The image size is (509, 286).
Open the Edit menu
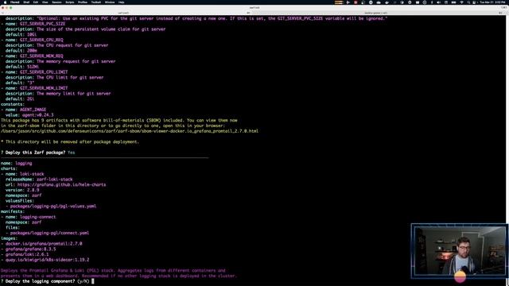pos(36,2)
